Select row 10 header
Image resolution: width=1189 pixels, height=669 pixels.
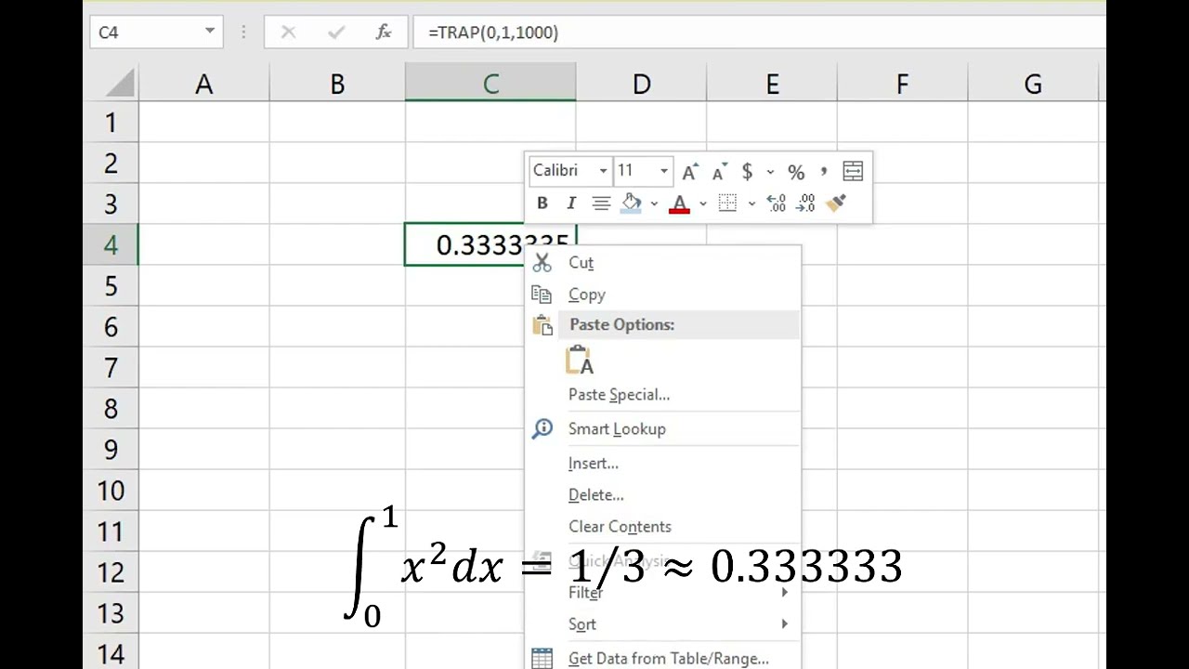tap(111, 490)
